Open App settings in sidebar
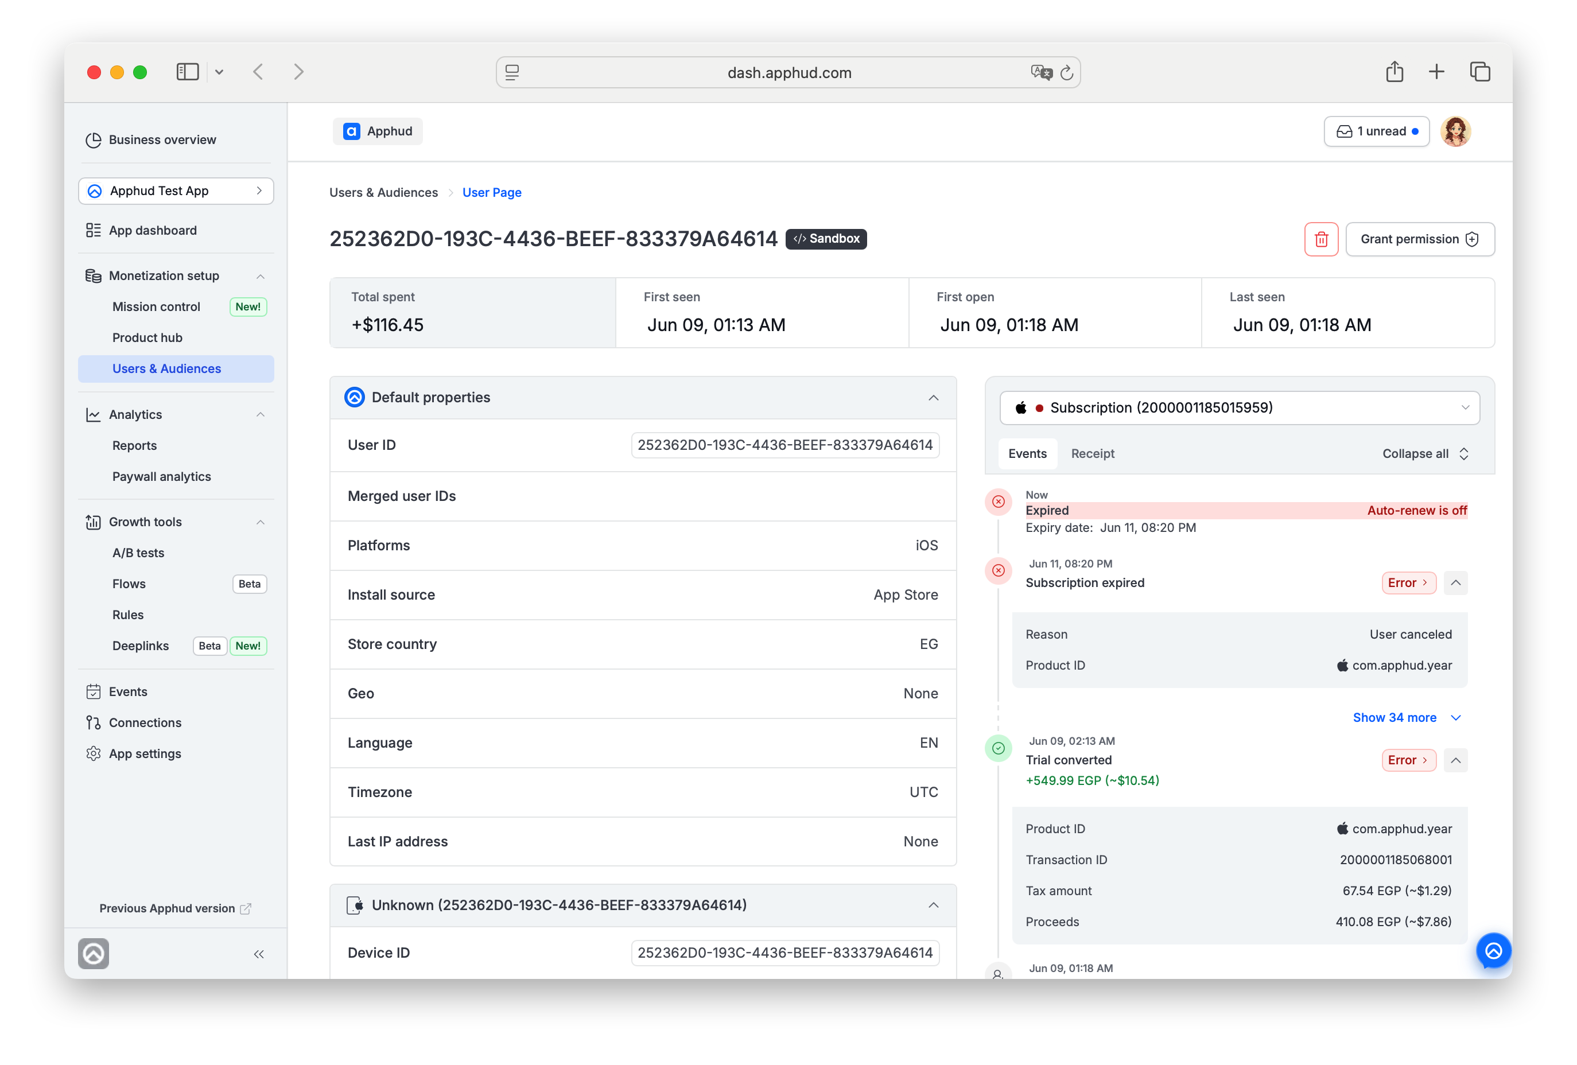This screenshot has height=1065, width=1577. 145,753
